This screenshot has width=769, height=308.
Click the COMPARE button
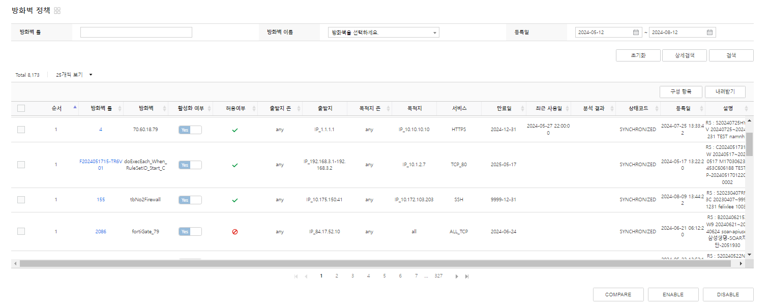pos(618,295)
